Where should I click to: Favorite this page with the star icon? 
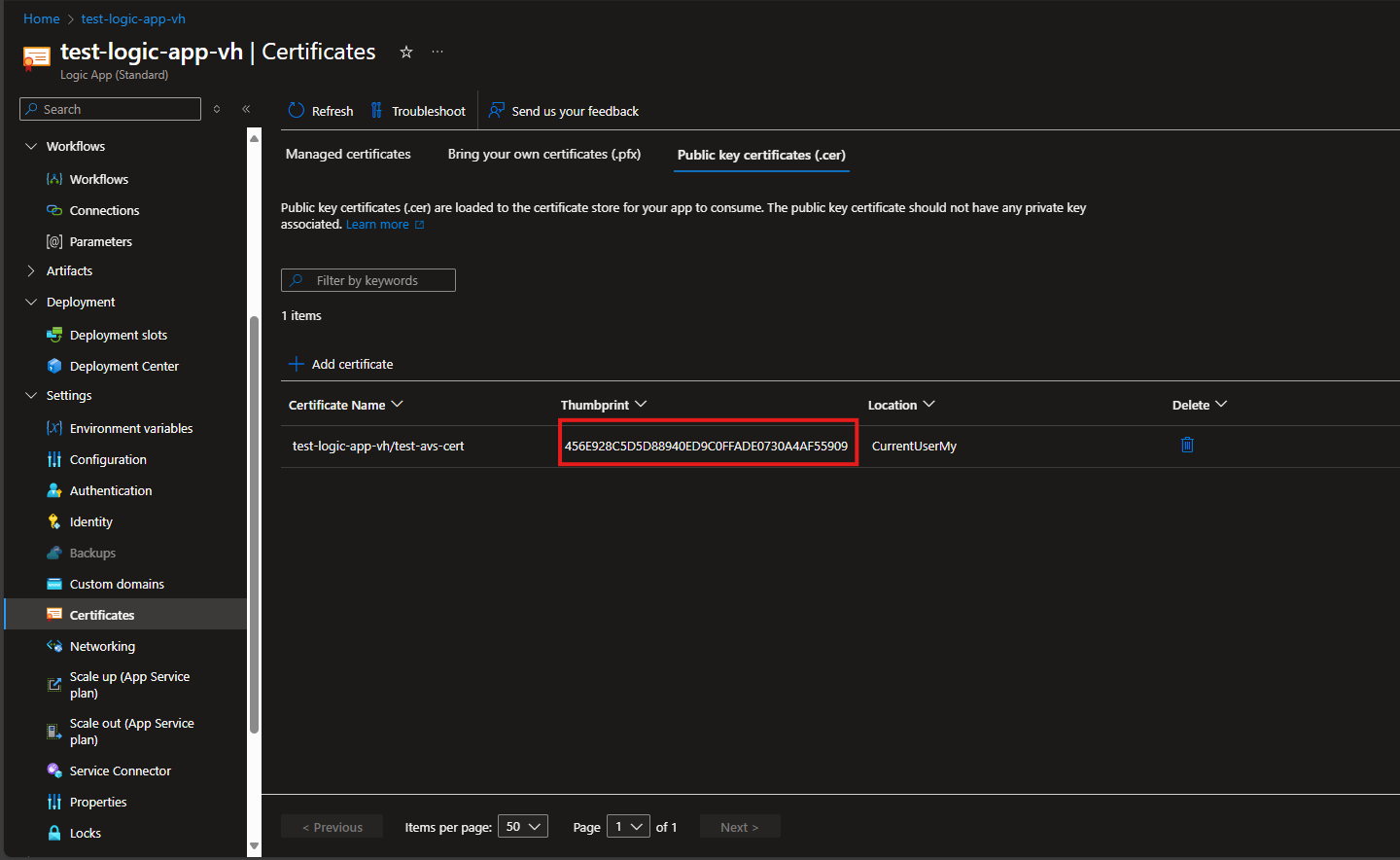coord(406,53)
